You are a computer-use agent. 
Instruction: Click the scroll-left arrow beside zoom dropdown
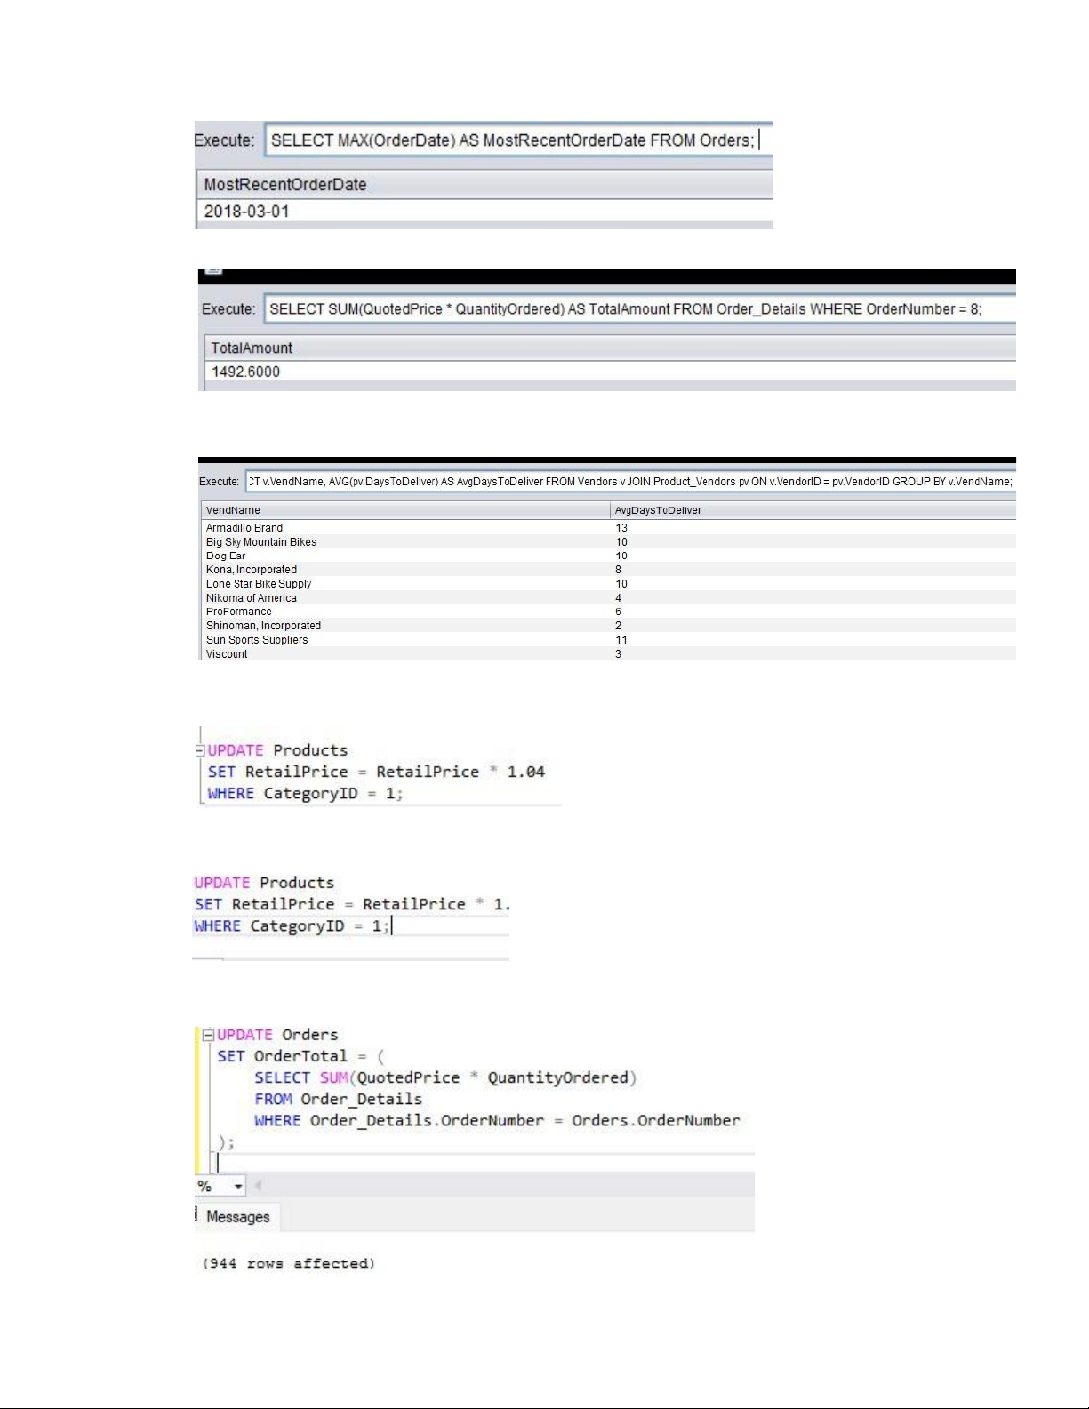[x=258, y=1185]
